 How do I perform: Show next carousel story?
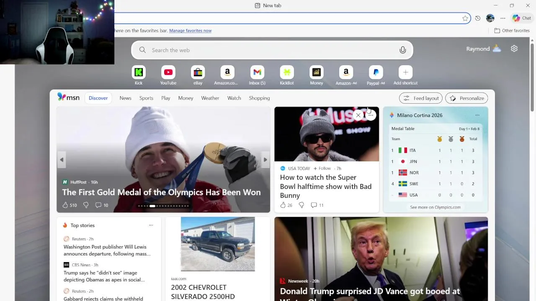(265, 160)
